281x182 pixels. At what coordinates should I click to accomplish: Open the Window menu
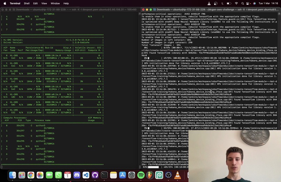point(55,3)
